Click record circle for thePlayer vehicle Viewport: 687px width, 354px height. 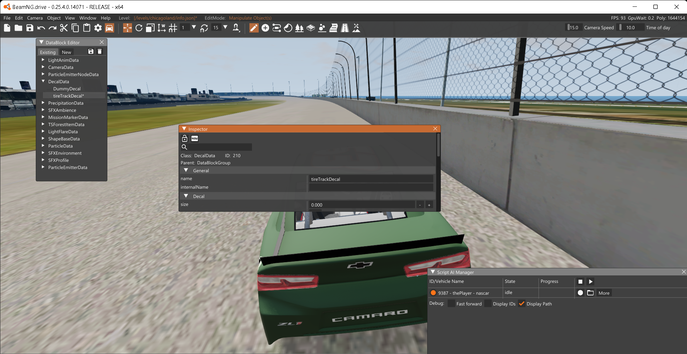[x=580, y=293]
